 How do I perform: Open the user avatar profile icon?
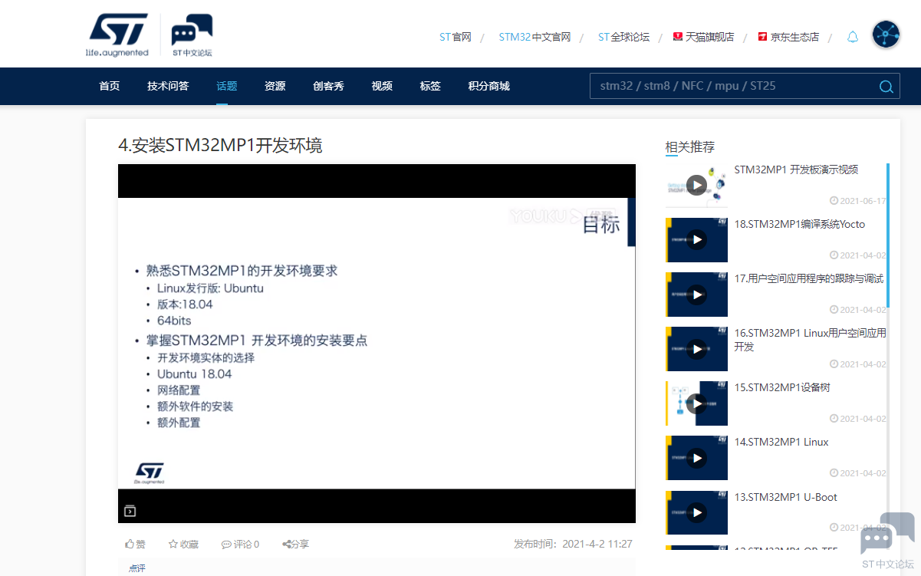point(886,35)
